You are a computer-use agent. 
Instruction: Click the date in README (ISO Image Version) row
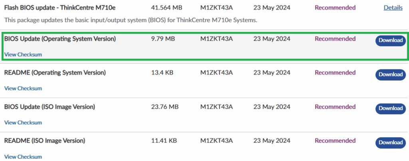(x=272, y=141)
